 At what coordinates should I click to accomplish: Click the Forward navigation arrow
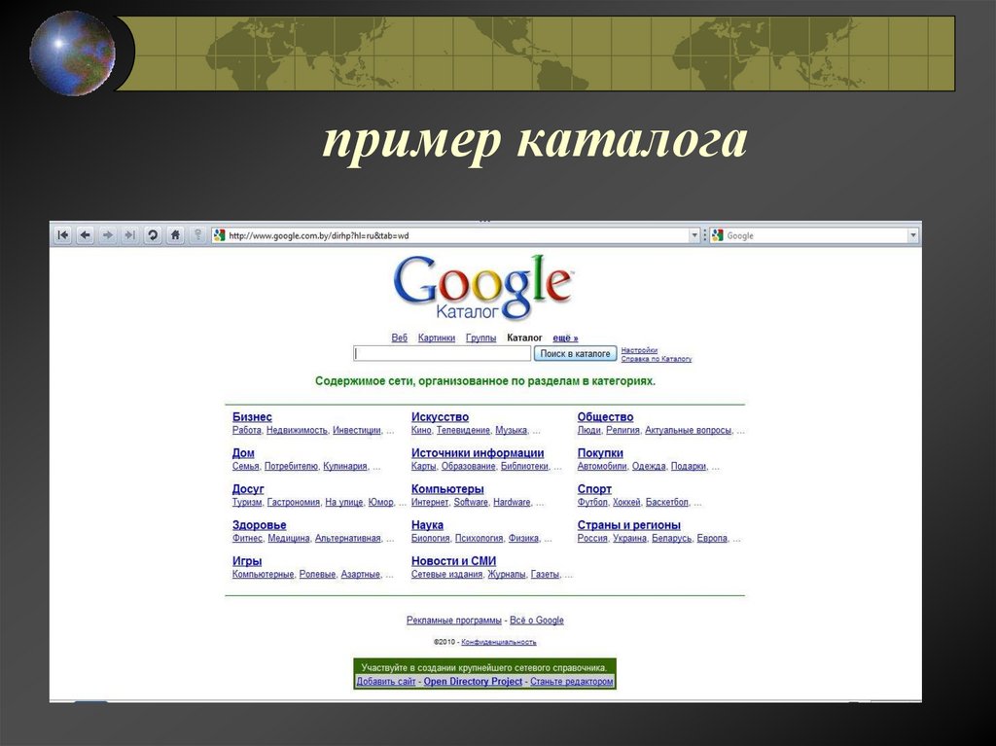tap(107, 234)
